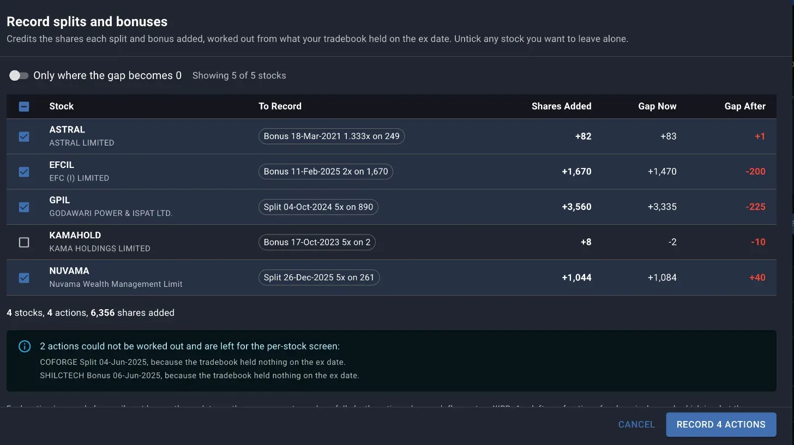Click the 'Split 04-Oct-2024 5x on 890' chip
Image resolution: width=794 pixels, height=445 pixels.
(318, 207)
